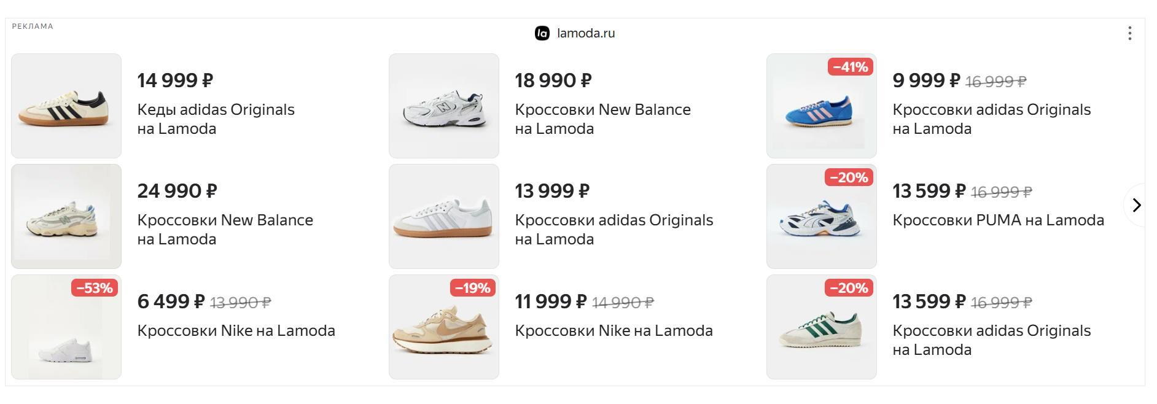
Task: Open the lamoda.ru site link
Action: [585, 34]
